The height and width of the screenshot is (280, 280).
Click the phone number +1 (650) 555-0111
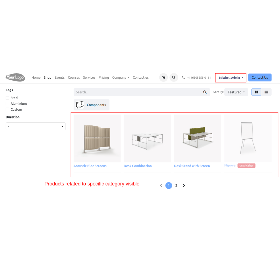[199, 78]
